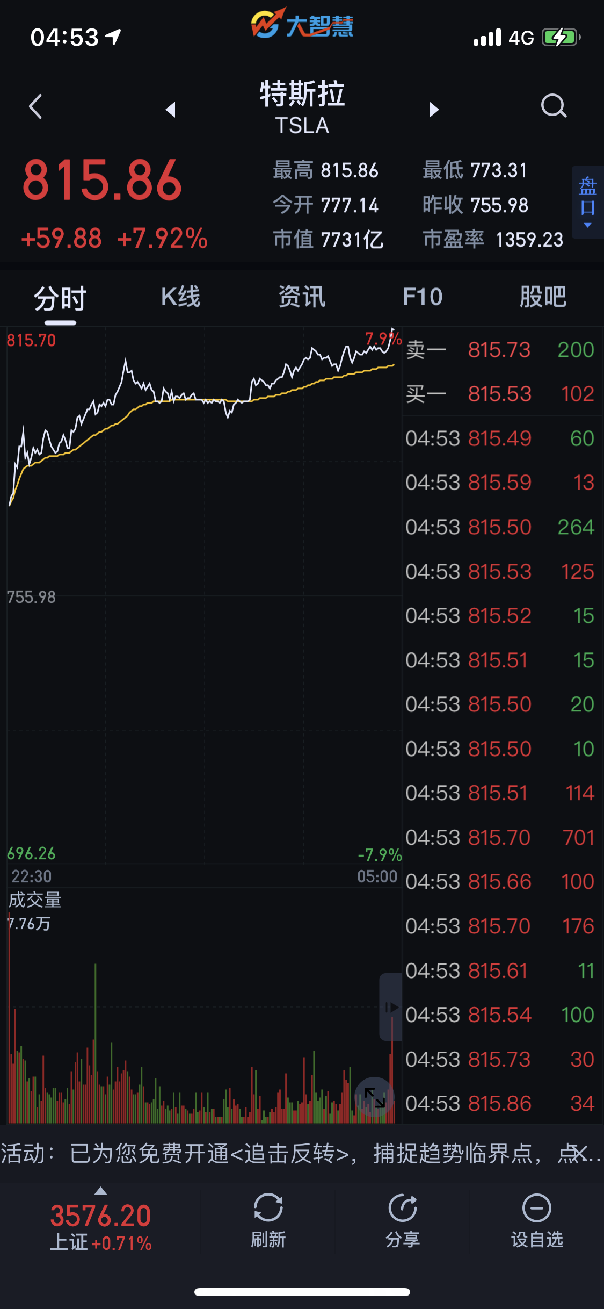
Task: Tap the 刷新 refresh button
Action: [x=268, y=1221]
